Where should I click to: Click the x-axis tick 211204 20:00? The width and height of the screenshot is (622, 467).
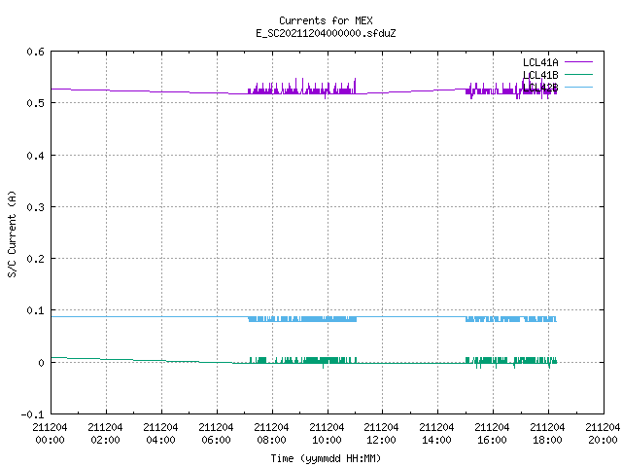tap(603, 434)
